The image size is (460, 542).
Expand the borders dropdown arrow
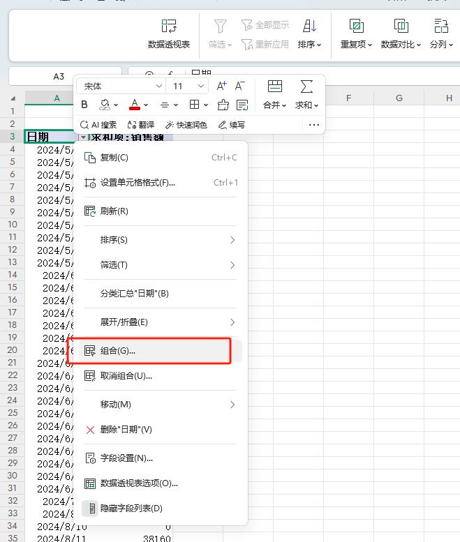click(x=206, y=105)
